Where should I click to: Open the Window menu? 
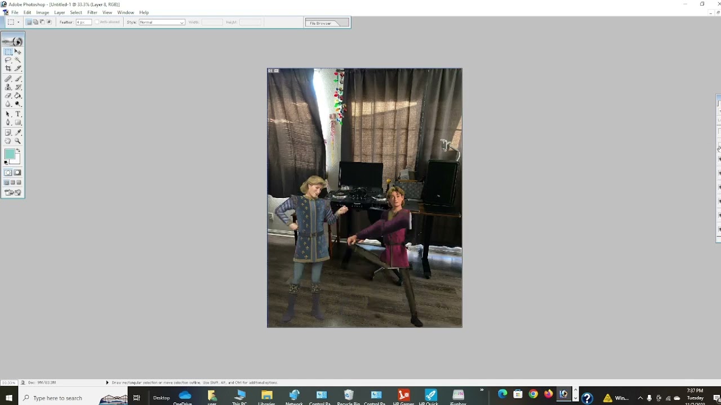coord(126,12)
